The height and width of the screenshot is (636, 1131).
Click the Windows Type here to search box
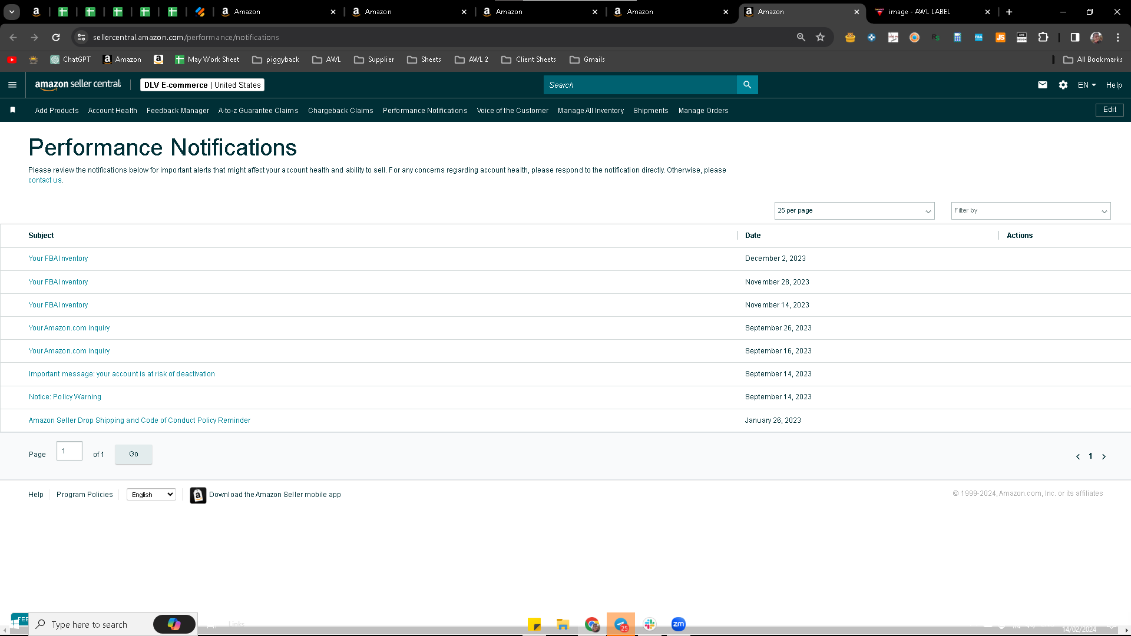(x=91, y=624)
